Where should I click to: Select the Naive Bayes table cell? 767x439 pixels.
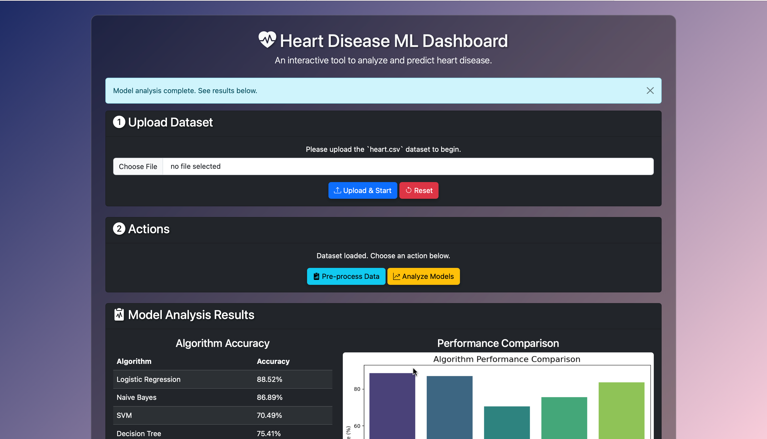tap(183, 397)
